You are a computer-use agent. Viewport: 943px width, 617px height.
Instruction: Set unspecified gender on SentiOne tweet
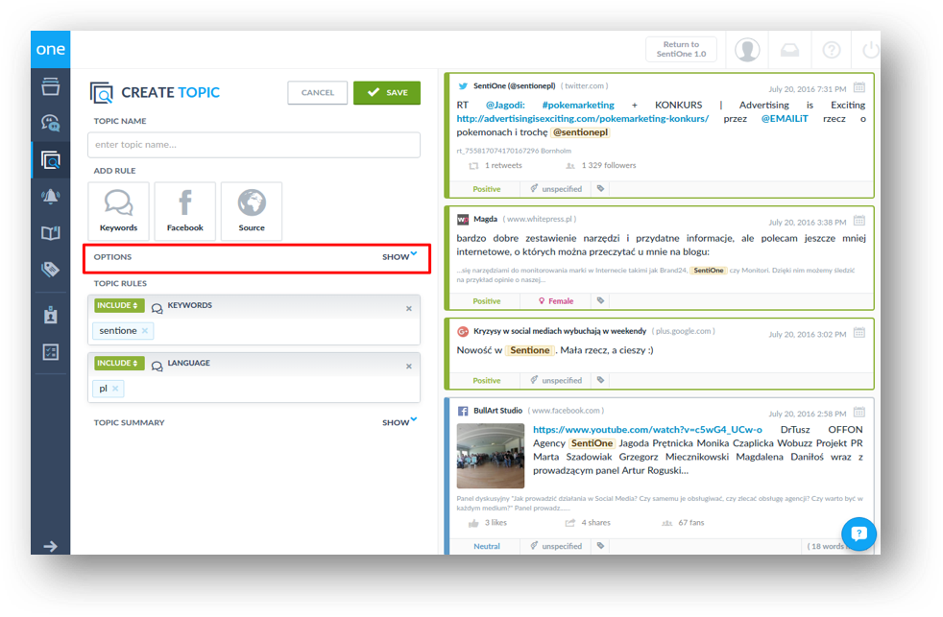pos(556,189)
